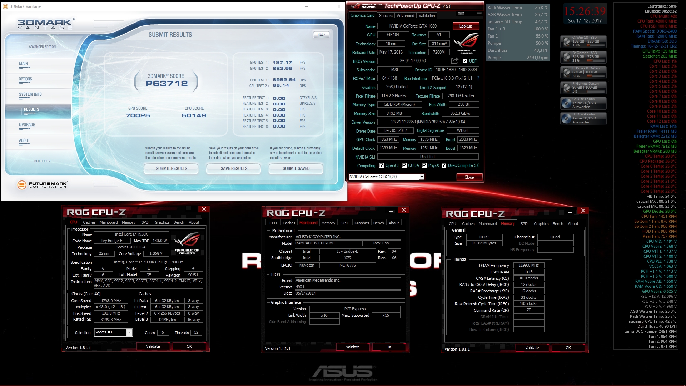The image size is (686, 386).
Task: Open Graphics tab in CPU-Z Memory window
Action: tap(541, 224)
